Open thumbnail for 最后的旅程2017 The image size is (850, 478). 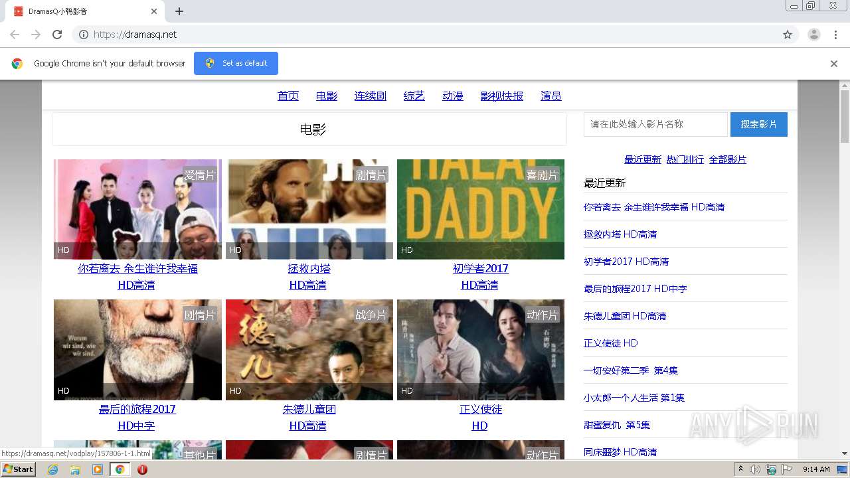click(137, 350)
